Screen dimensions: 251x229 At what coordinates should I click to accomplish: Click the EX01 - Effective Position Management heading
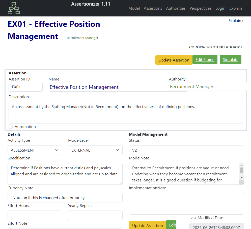coord(54,30)
